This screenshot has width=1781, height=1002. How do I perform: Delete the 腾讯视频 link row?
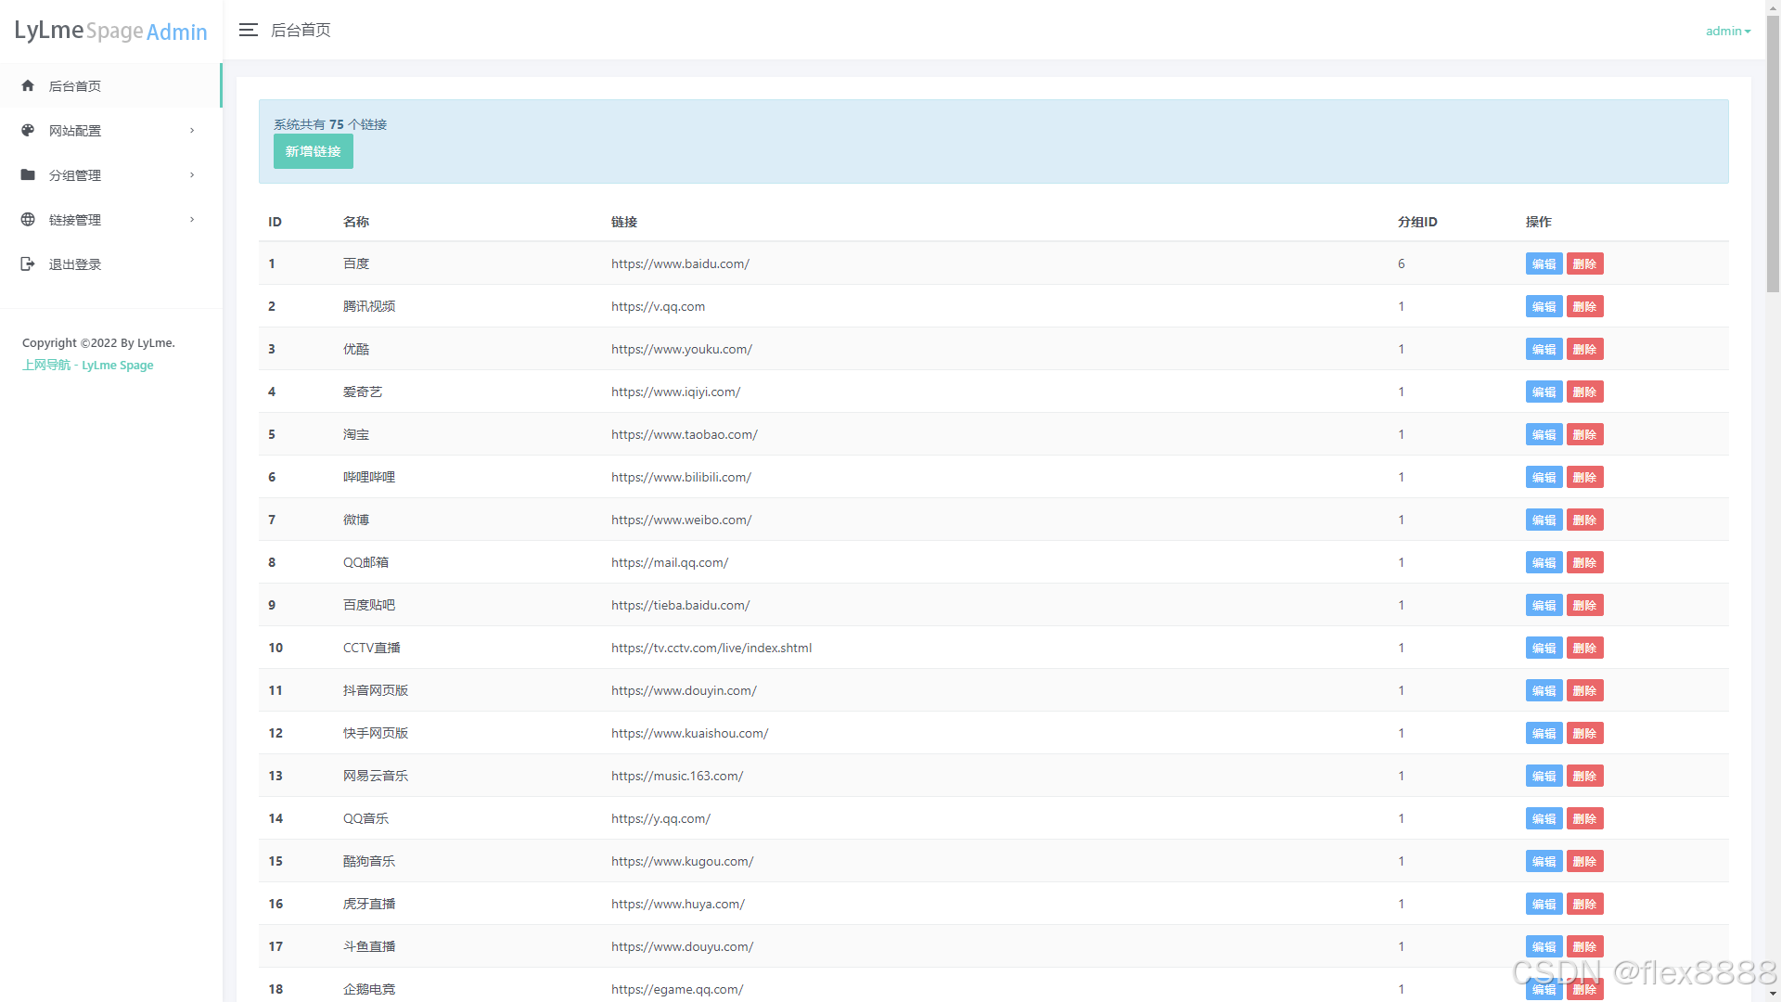point(1584,306)
